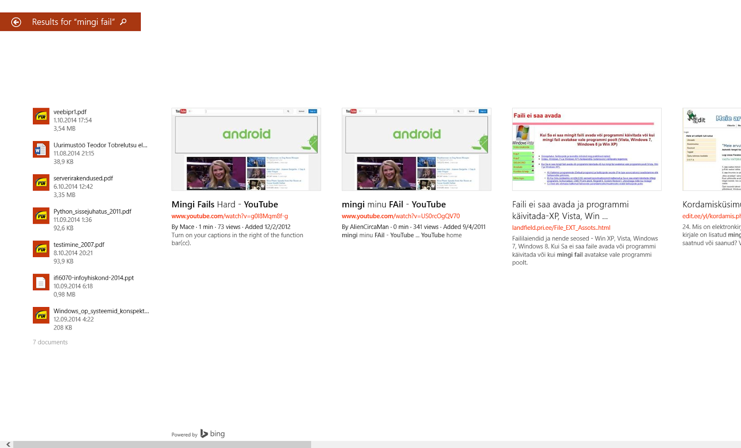Open the file veebipr1.pdf
Screen dimensions: 741x448
pos(70,112)
